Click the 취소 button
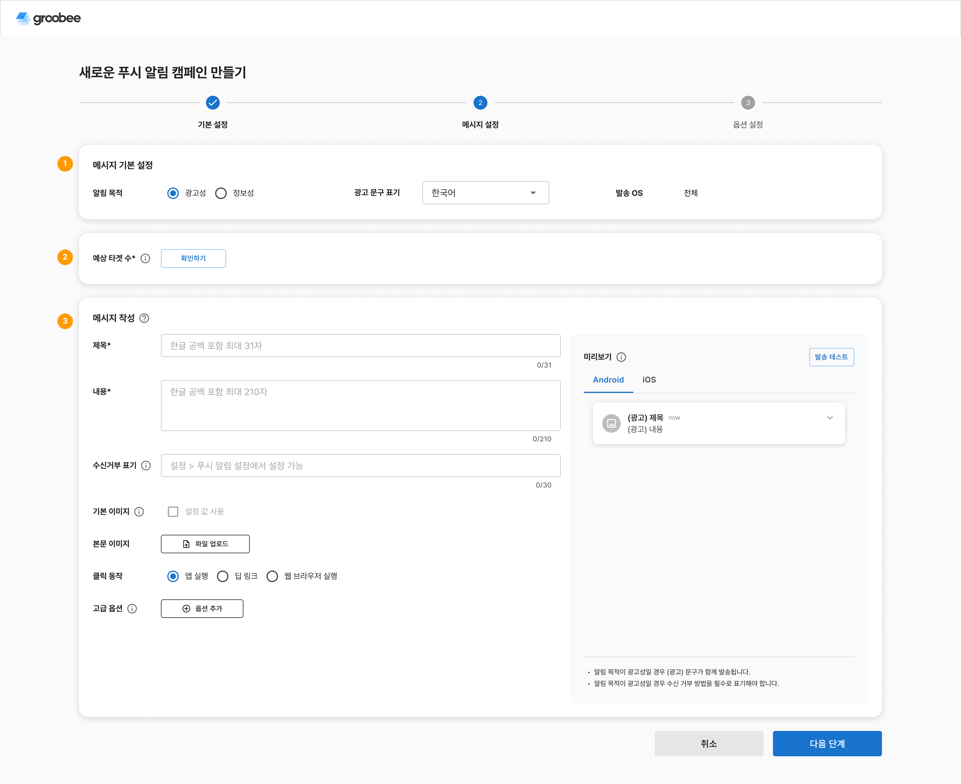This screenshot has height=784, width=961. point(709,744)
